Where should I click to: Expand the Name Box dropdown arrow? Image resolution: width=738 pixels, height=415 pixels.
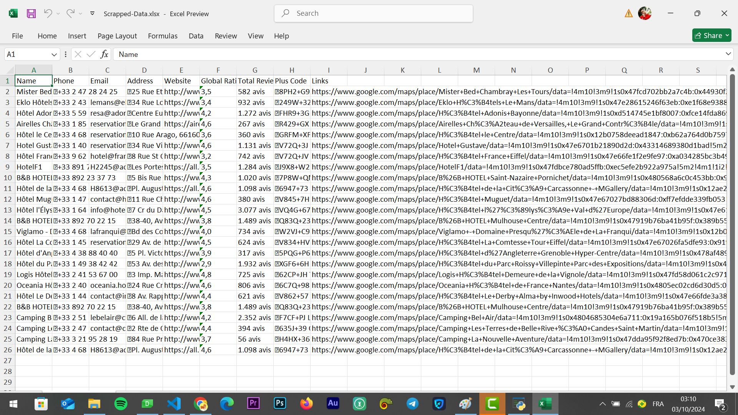point(54,55)
